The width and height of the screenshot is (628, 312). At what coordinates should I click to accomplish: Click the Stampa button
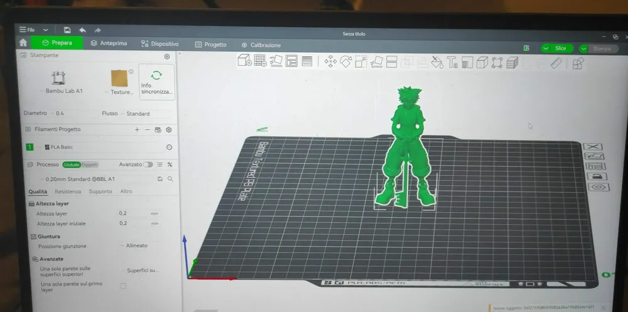602,49
